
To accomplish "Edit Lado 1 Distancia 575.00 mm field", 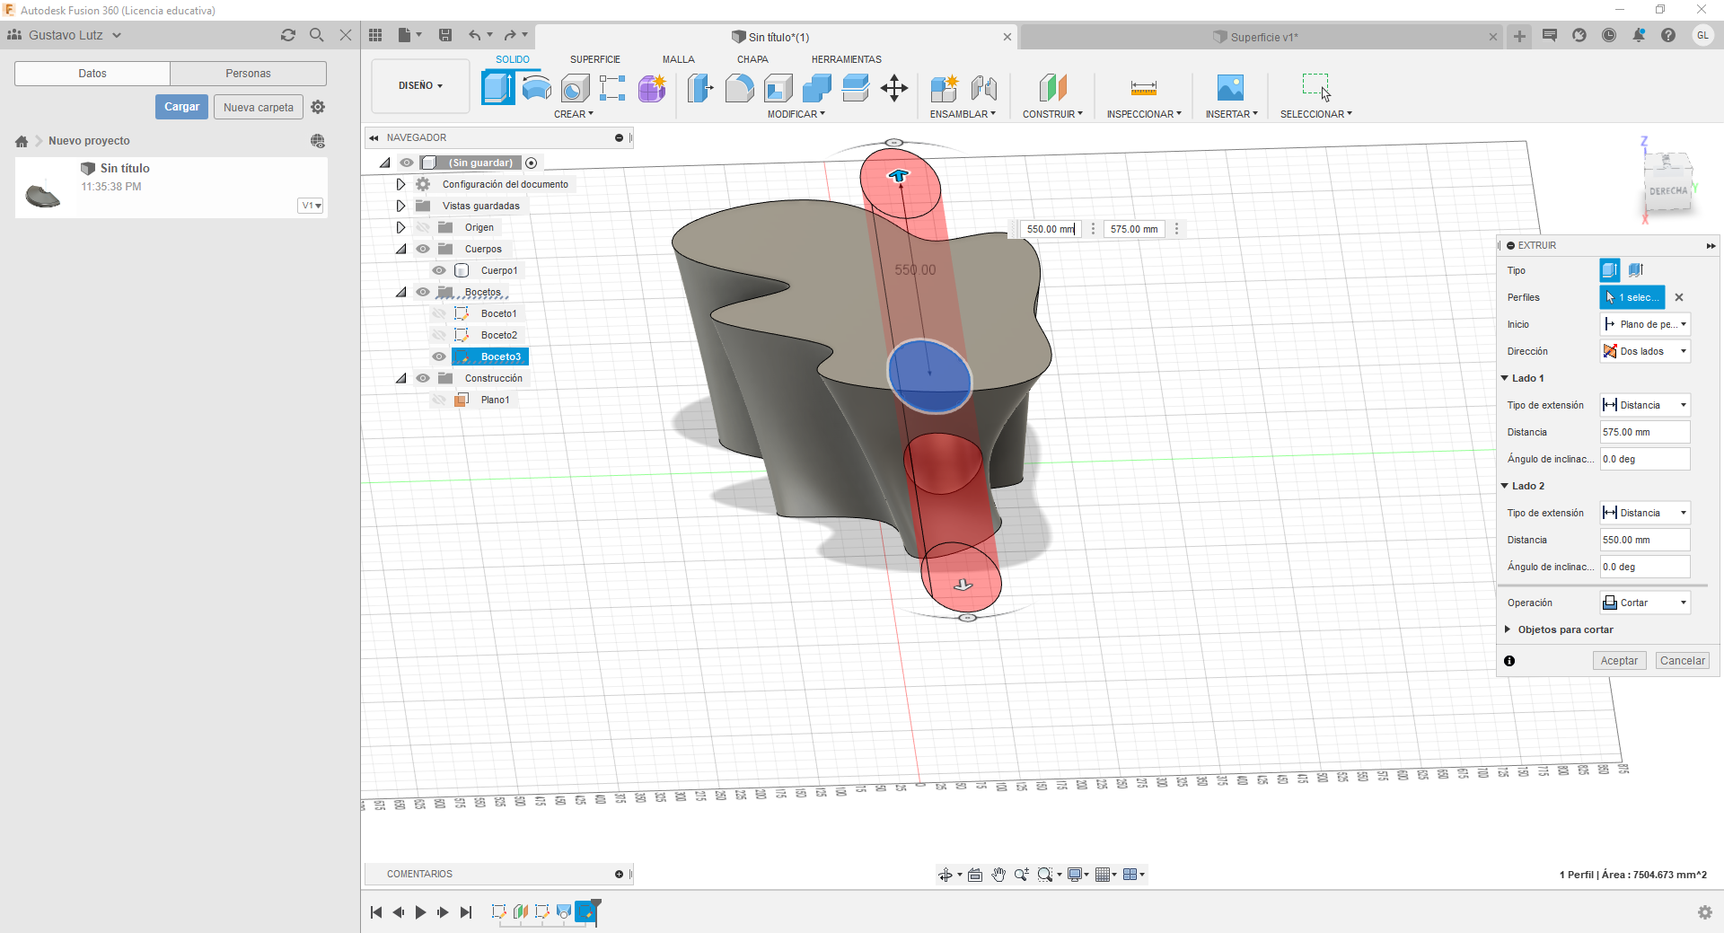I will (x=1645, y=432).
